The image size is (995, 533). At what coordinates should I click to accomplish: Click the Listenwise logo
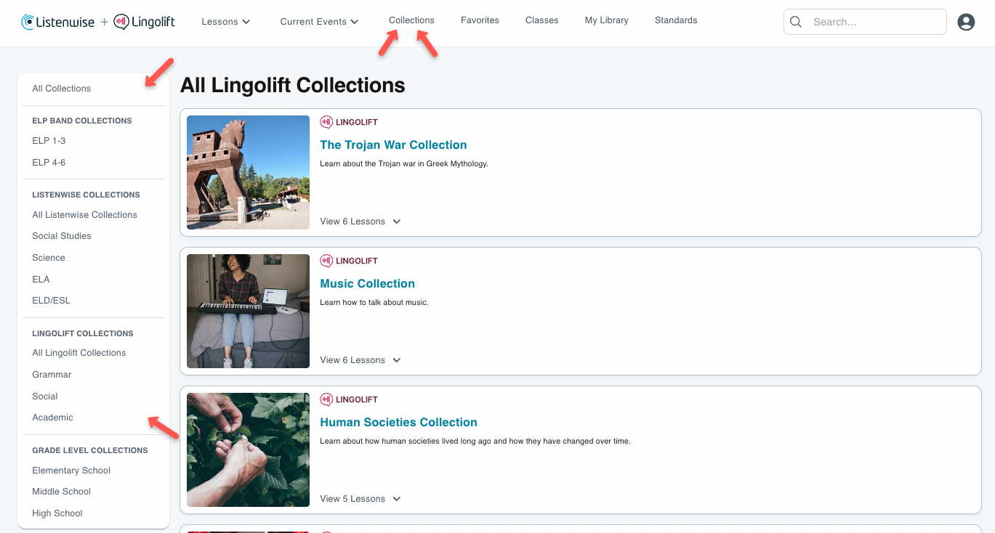57,22
